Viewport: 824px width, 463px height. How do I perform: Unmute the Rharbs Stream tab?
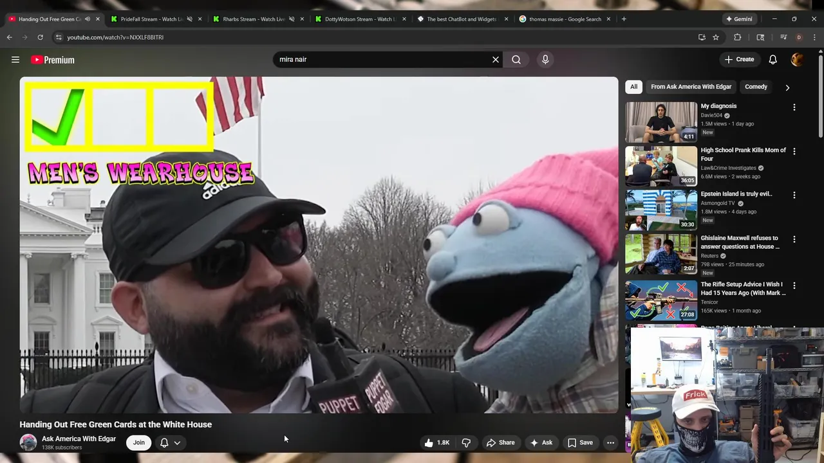click(292, 19)
